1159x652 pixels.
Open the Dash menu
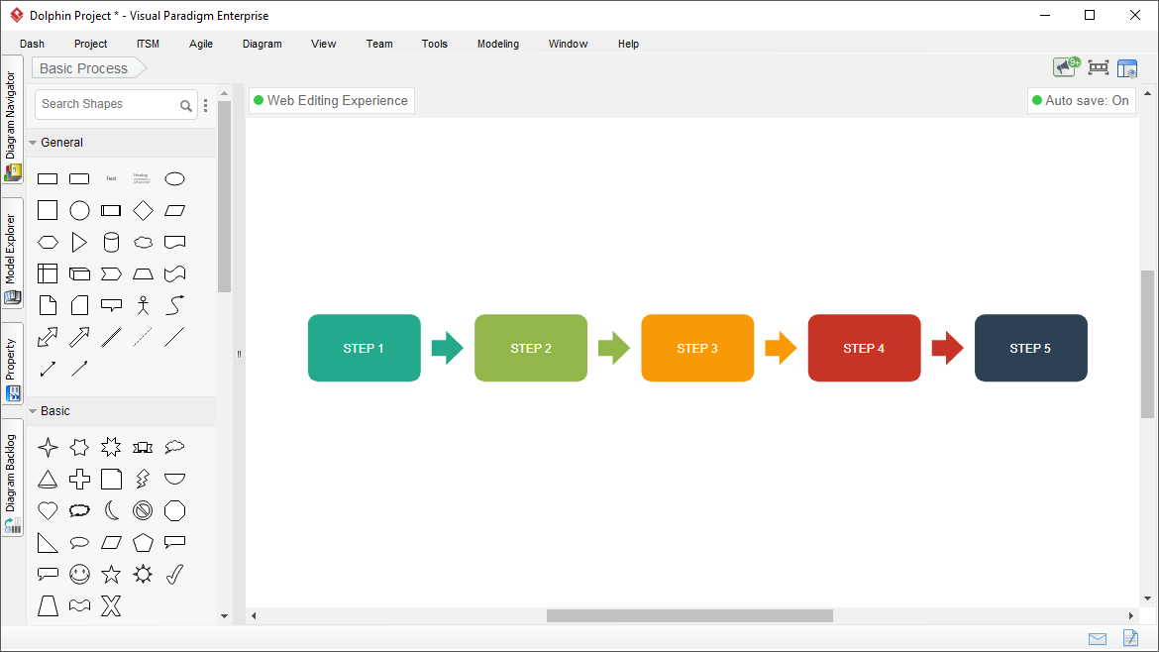coord(32,44)
